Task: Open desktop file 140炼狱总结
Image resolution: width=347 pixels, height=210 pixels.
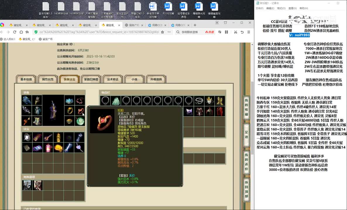Action: pyautogui.click(x=61, y=9)
